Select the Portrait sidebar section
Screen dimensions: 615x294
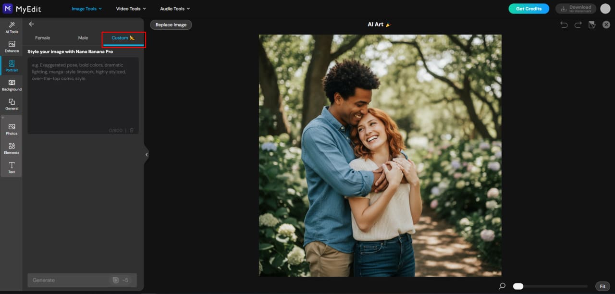tap(12, 66)
